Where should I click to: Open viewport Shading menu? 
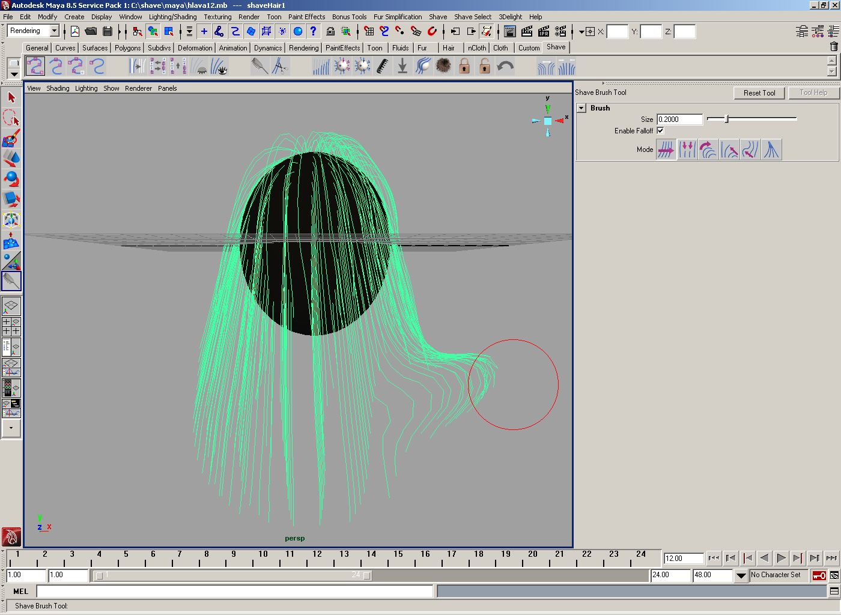(58, 88)
